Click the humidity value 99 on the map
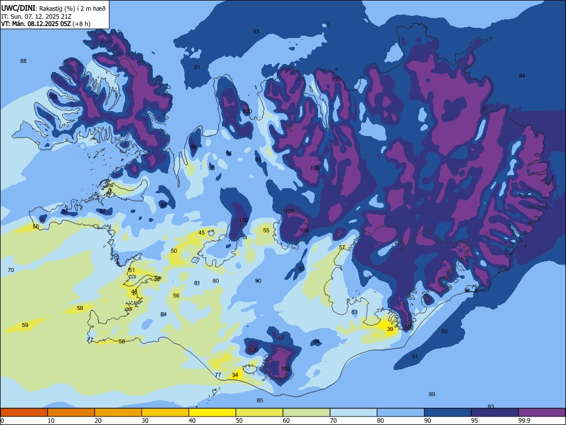This screenshot has width=566, height=425. pyautogui.click(x=193, y=147)
